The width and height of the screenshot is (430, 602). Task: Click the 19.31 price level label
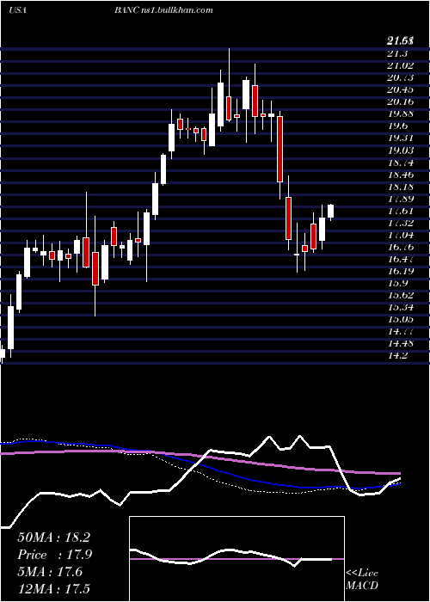coord(399,138)
